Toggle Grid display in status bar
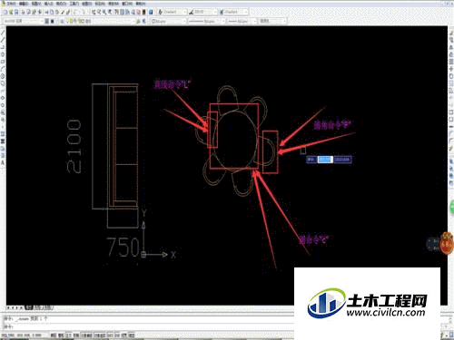This screenshot has height=340, width=454. pyautogui.click(x=61, y=335)
